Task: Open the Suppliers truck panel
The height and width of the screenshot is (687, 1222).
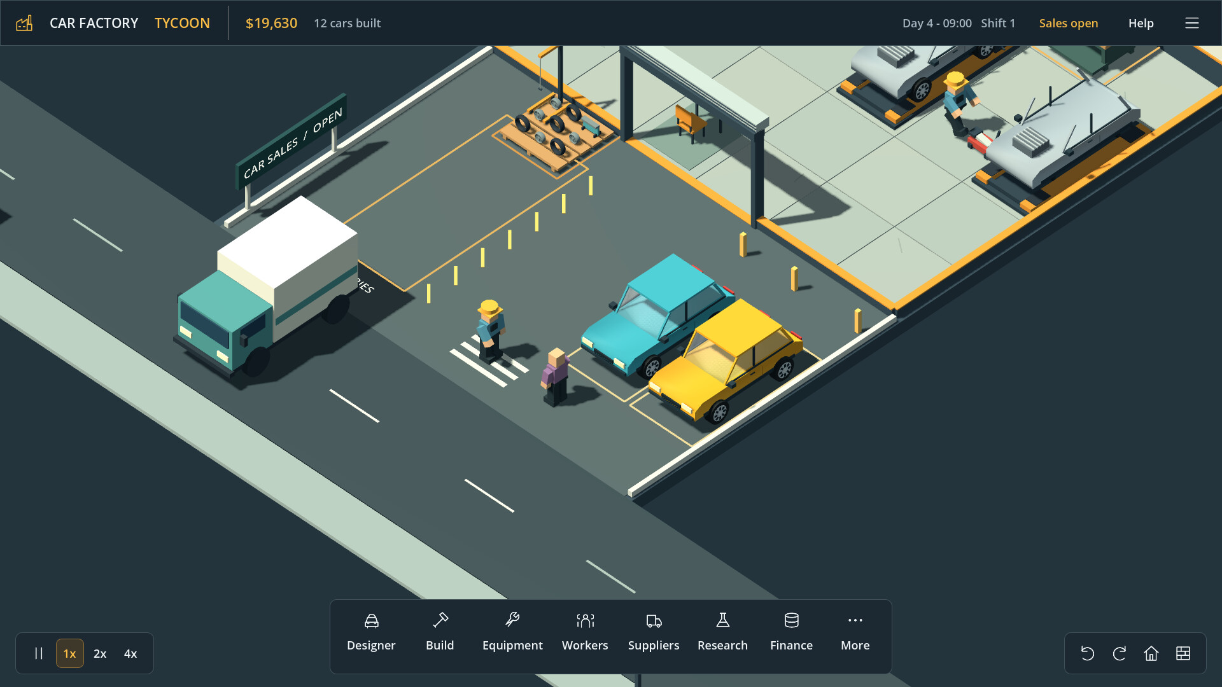Action: pyautogui.click(x=654, y=633)
